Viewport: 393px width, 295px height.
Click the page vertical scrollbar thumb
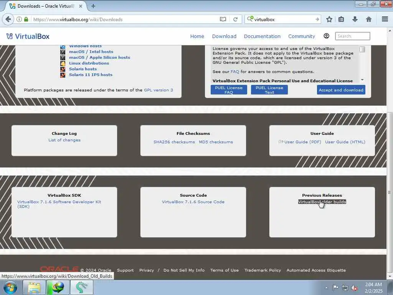coord(390,192)
